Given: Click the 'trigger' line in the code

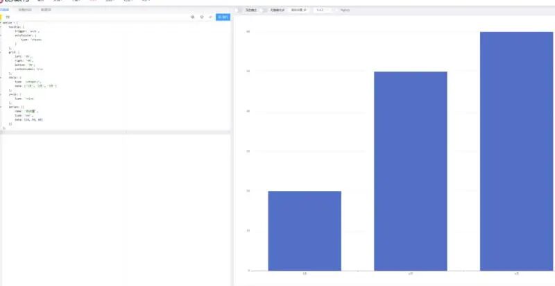Looking at the screenshot, I should 27,31.
